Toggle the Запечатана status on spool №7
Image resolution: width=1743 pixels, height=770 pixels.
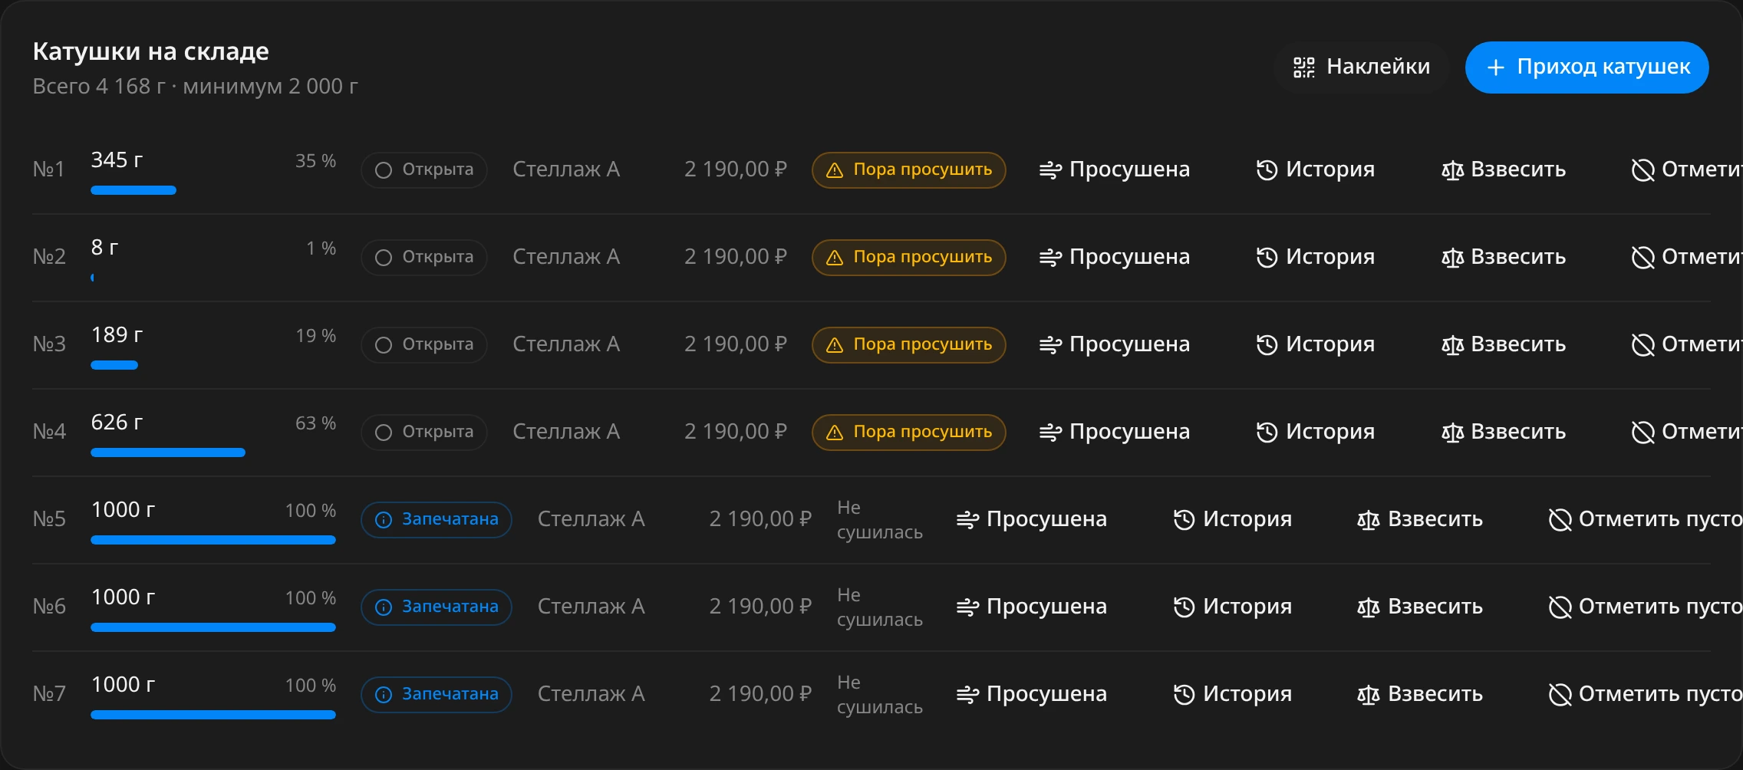(436, 694)
